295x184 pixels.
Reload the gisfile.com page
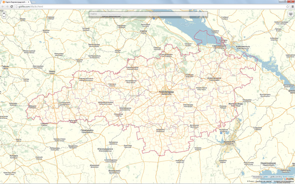coord(11,6)
